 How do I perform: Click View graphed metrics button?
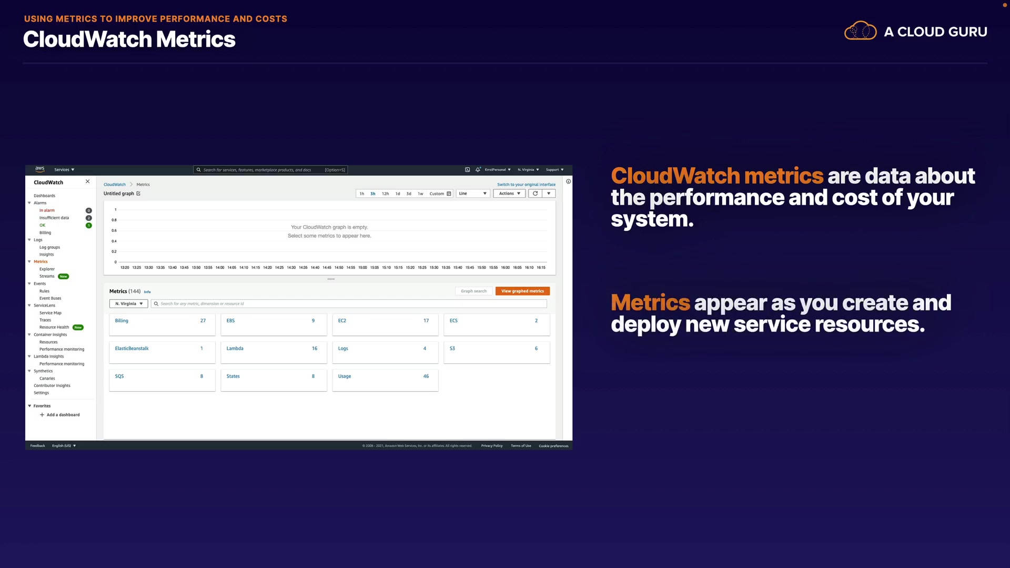point(522,291)
